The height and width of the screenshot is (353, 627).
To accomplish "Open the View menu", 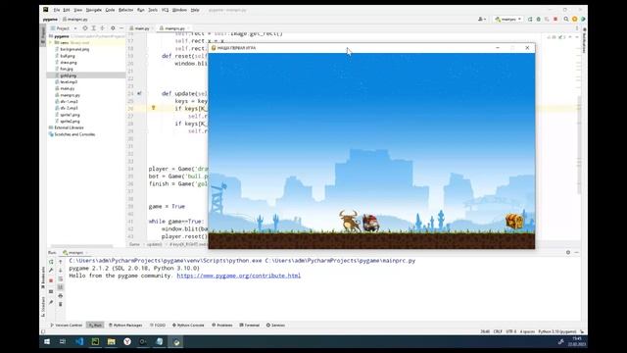I will 78,10.
